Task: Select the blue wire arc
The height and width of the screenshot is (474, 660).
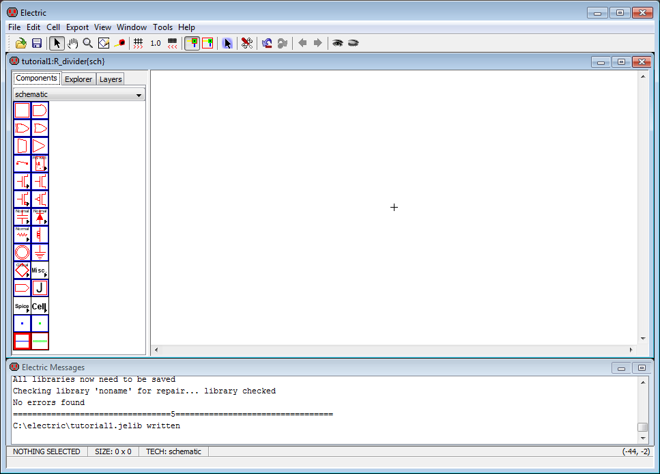Action: point(23,341)
